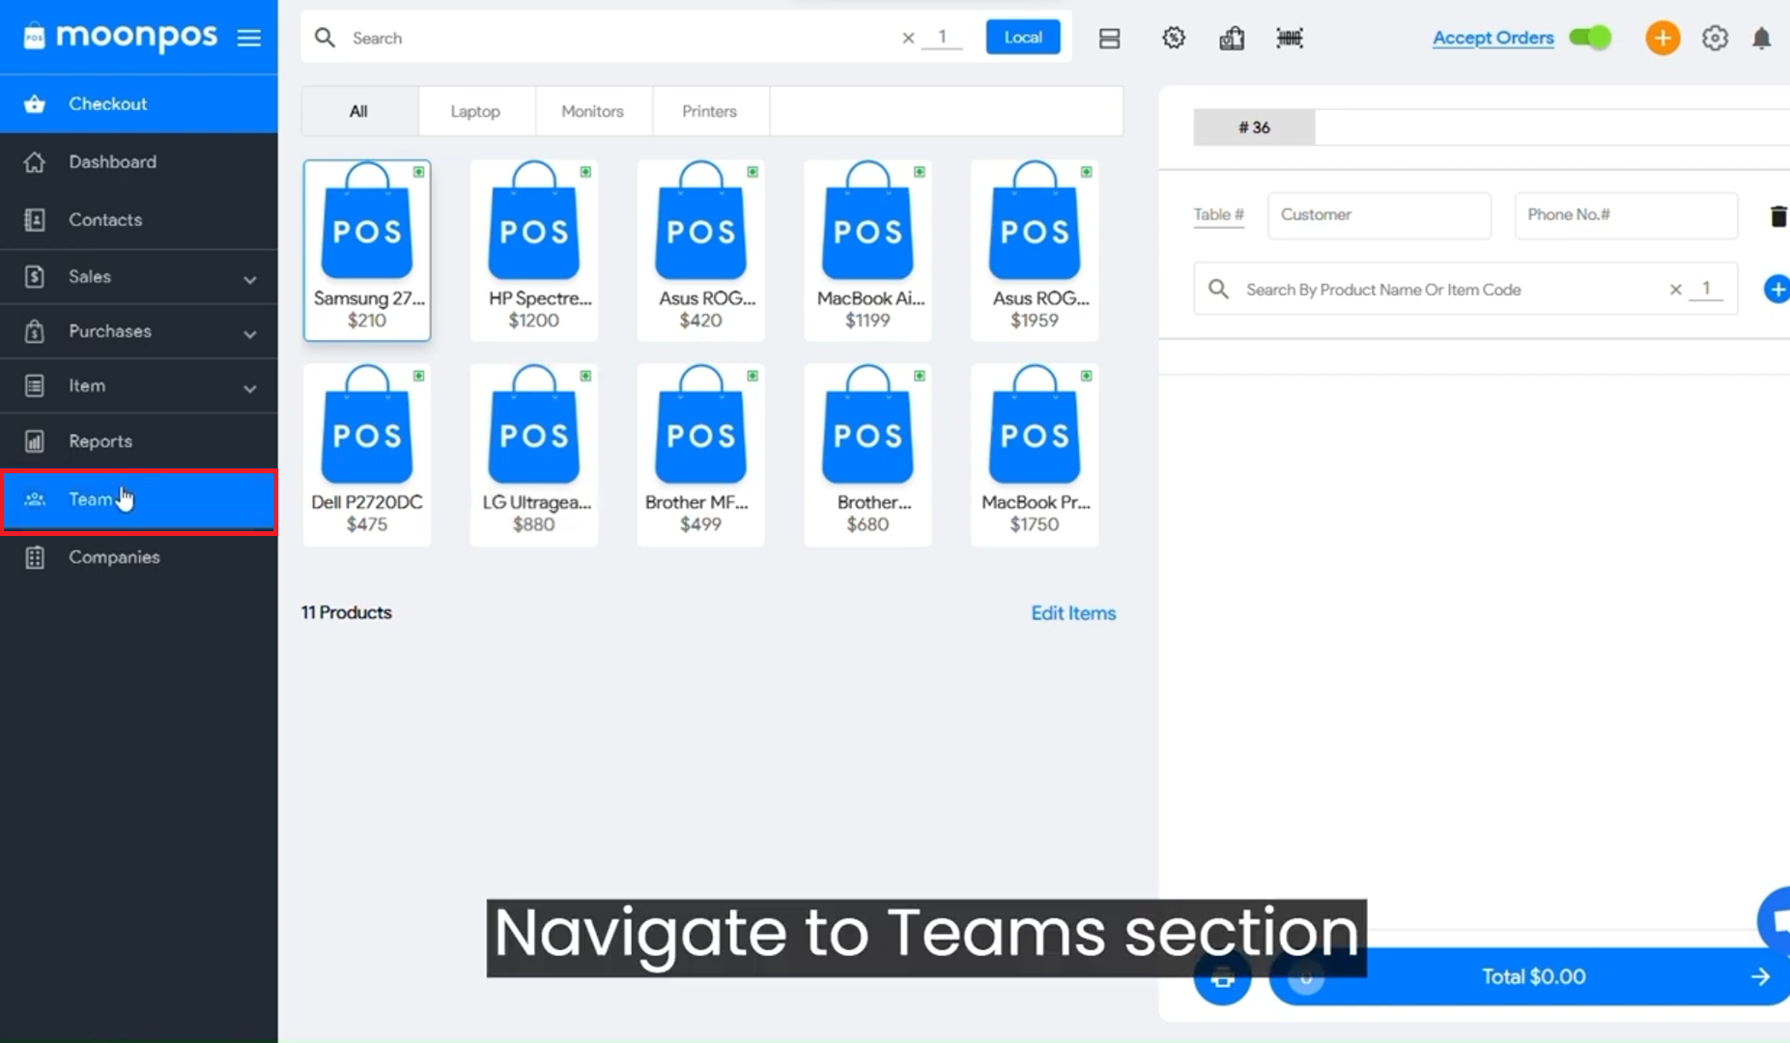The height and width of the screenshot is (1043, 1790).
Task: Click the Local button
Action: [1023, 38]
